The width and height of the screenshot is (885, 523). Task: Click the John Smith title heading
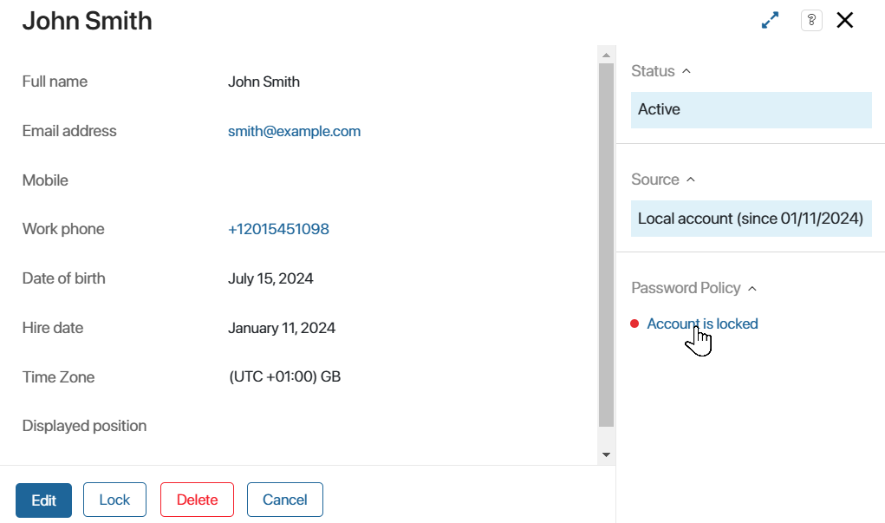(x=88, y=21)
